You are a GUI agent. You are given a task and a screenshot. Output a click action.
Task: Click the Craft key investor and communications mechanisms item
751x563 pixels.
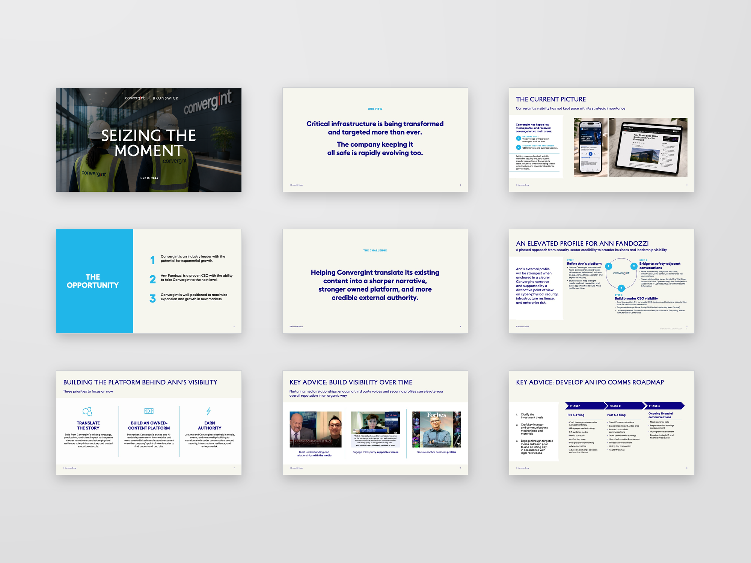(x=534, y=429)
